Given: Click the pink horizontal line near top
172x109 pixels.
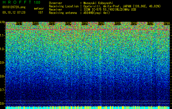Looking at the screenshot, I should click(88, 29).
